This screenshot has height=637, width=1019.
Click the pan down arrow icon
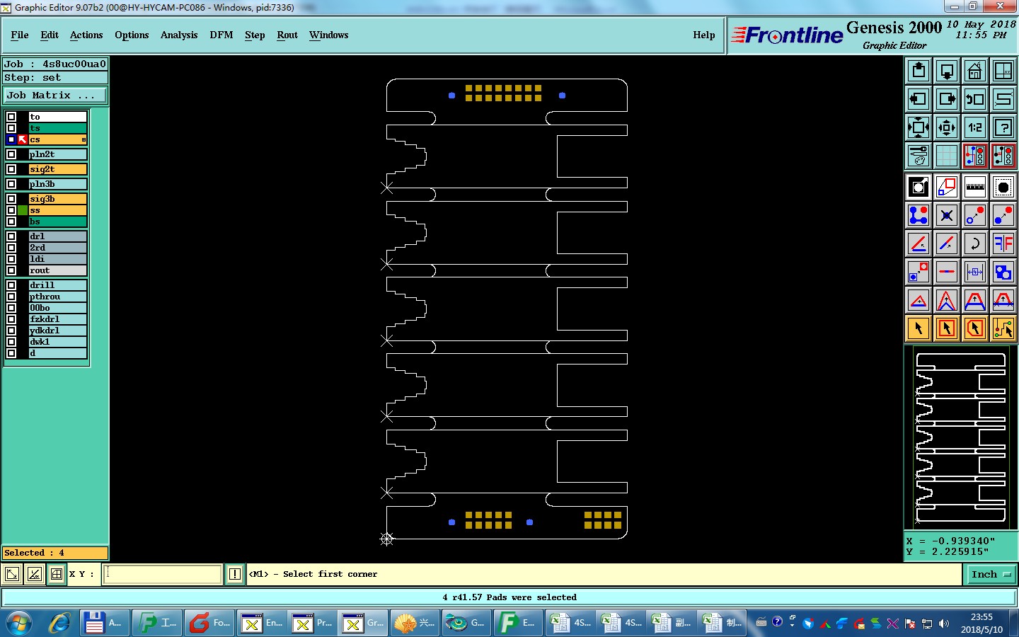(947, 71)
